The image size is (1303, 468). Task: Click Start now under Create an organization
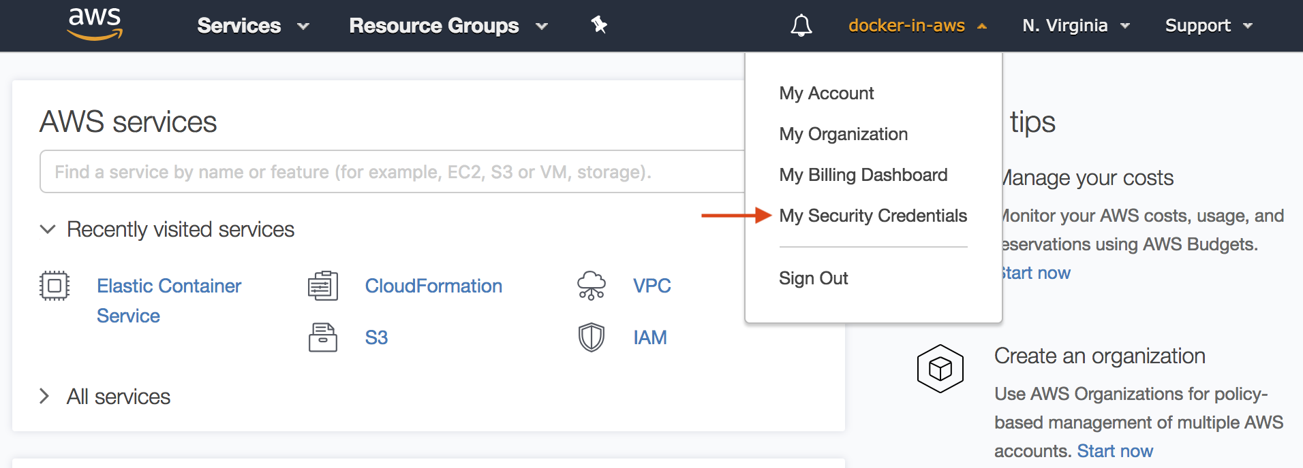pyautogui.click(x=1115, y=451)
